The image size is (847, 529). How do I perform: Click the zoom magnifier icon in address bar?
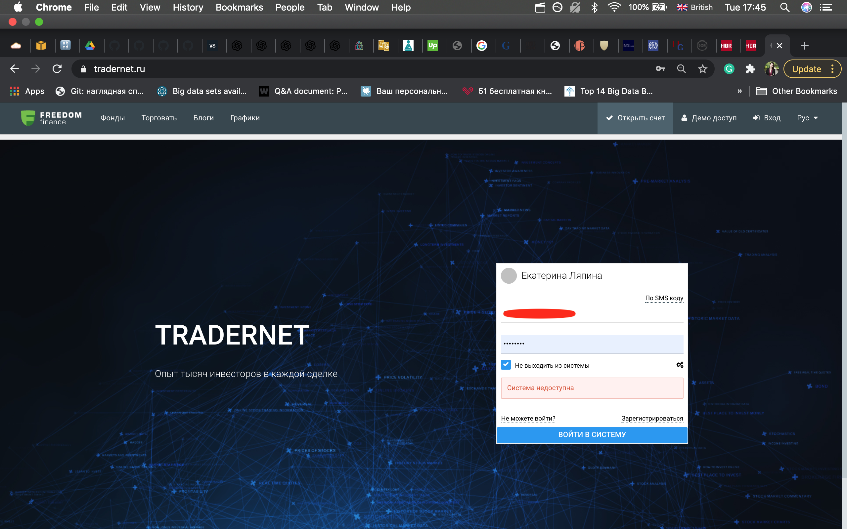pos(681,69)
